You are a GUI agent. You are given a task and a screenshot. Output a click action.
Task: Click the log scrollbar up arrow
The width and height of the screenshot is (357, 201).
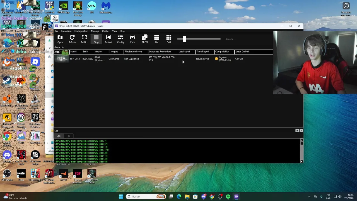pyautogui.click(x=301, y=140)
